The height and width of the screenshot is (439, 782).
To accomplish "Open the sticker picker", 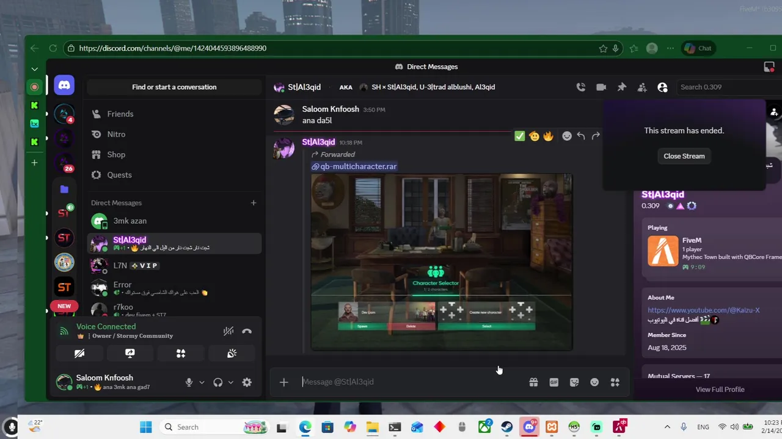I will click(x=574, y=382).
